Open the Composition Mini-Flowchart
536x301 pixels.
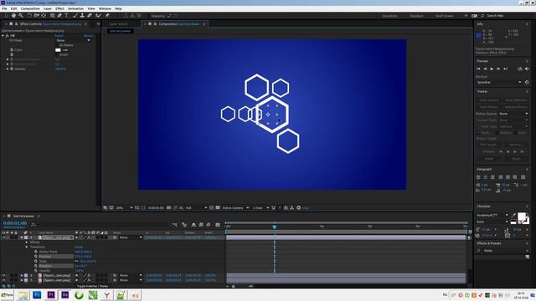click(x=175, y=225)
